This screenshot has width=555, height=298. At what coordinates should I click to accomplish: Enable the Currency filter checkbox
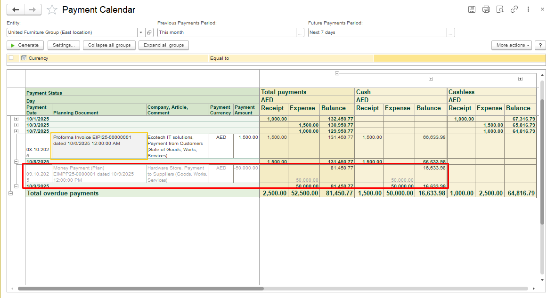click(x=11, y=58)
